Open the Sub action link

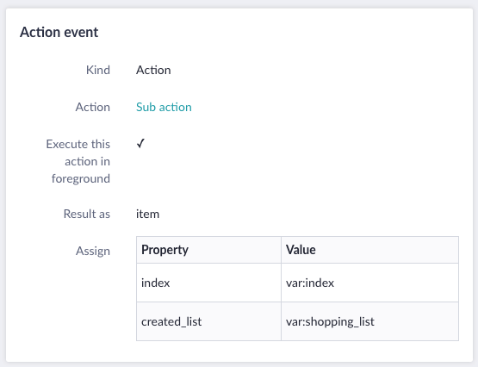(x=164, y=107)
